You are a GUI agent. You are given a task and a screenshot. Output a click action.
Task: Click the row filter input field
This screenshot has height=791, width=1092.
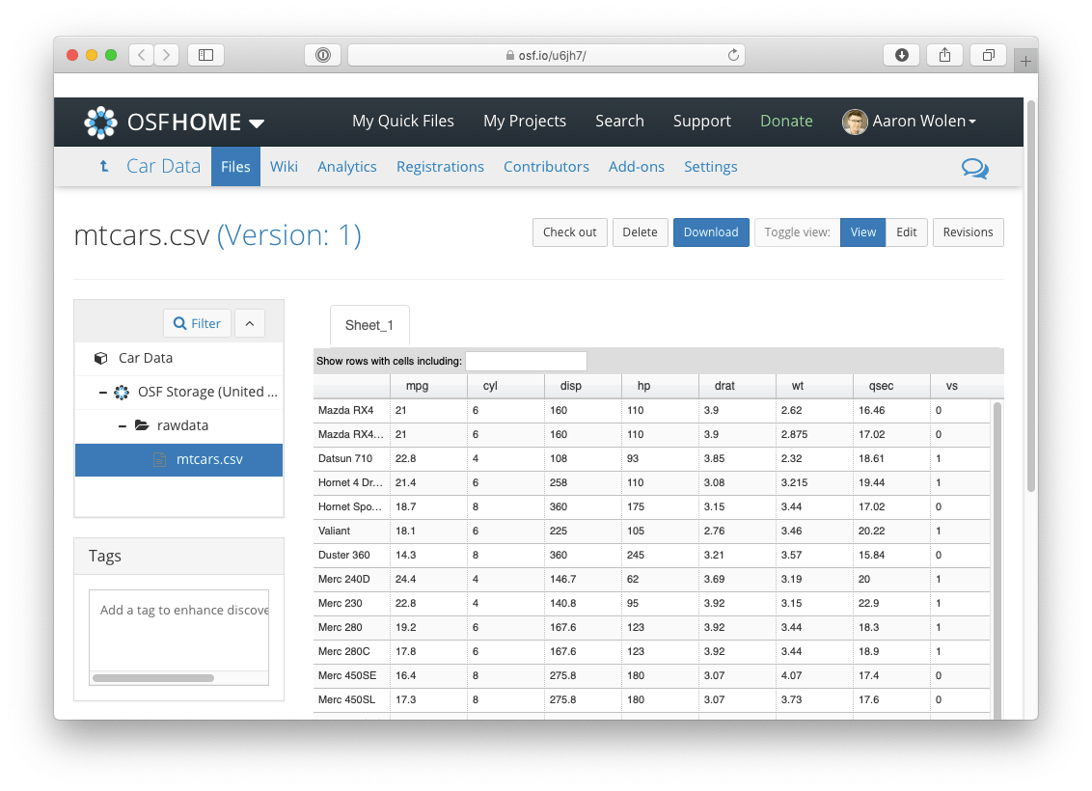526,361
